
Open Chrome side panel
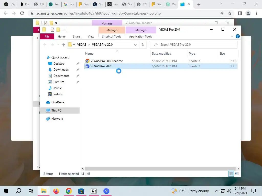(240, 13)
